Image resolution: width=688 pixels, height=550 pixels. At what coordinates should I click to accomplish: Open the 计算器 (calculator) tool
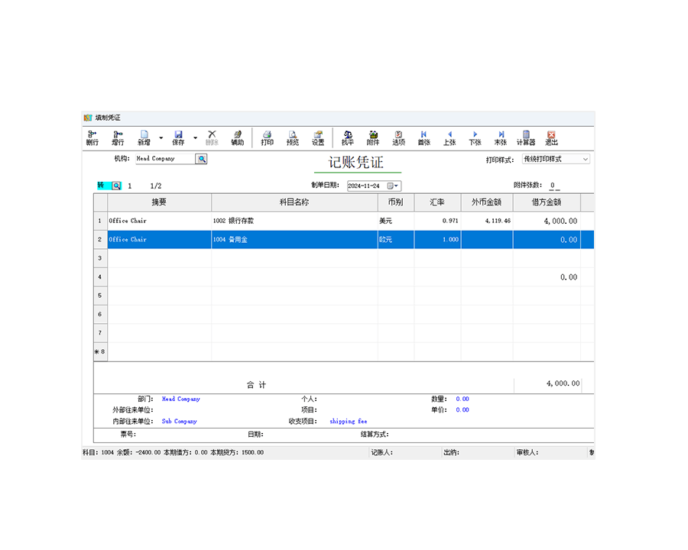(526, 137)
